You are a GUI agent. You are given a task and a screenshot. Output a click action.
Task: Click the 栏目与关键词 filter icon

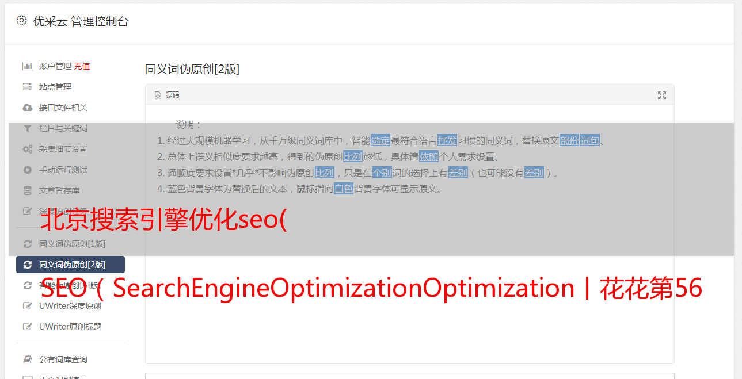[27, 128]
